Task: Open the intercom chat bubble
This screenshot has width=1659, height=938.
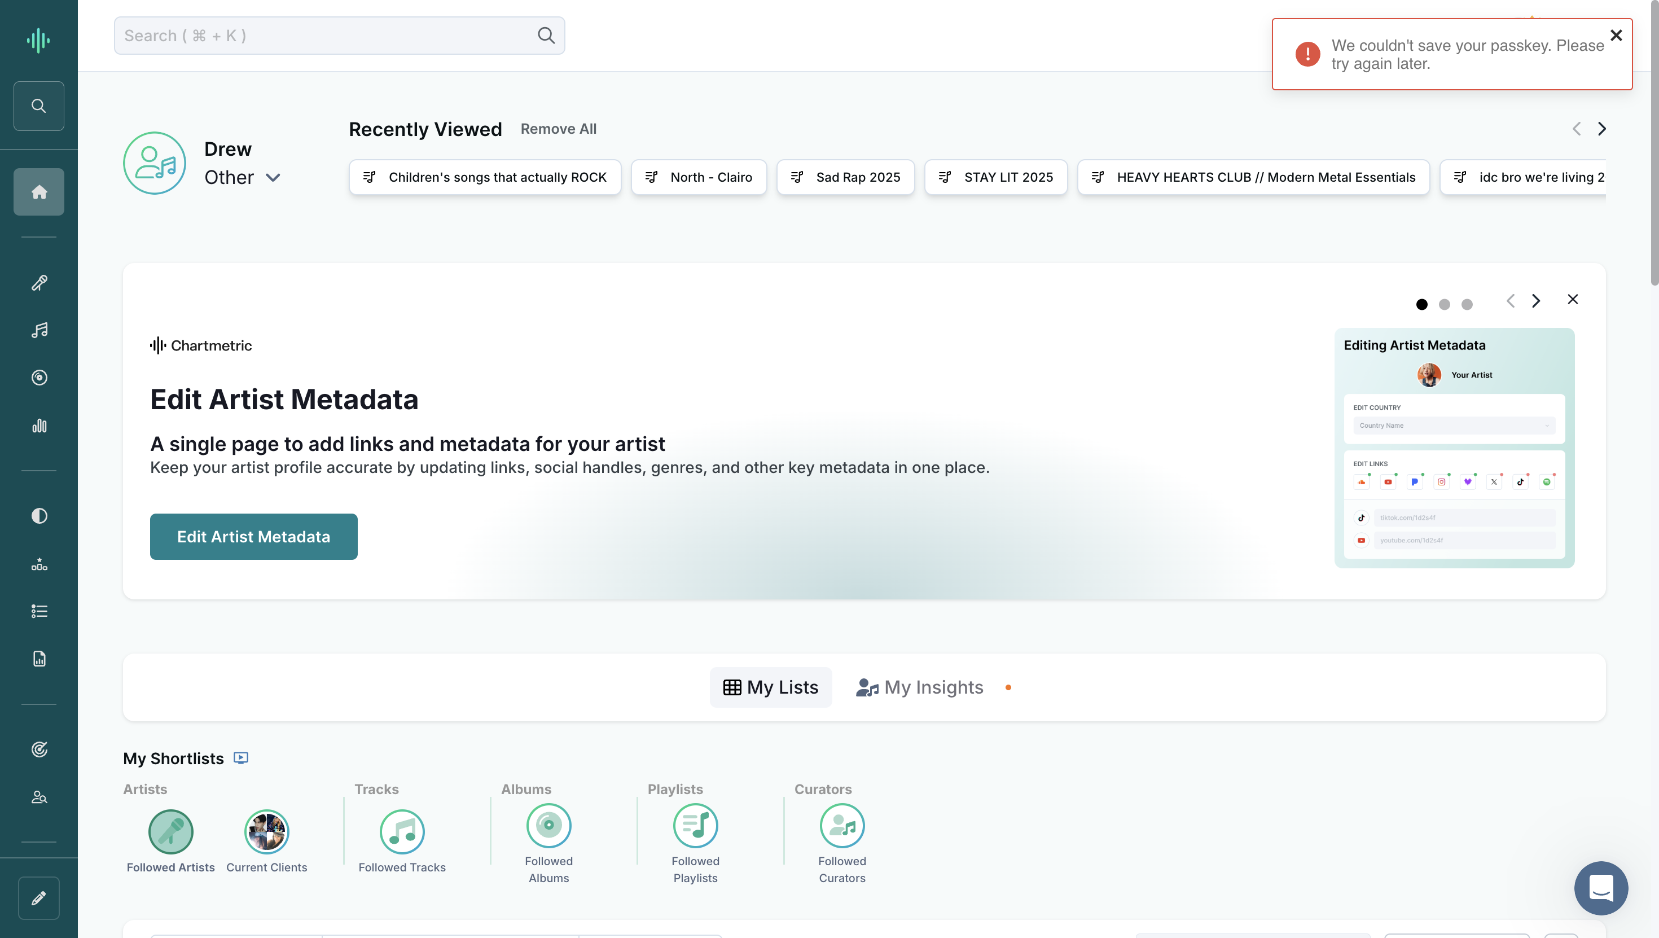Action: click(x=1601, y=888)
